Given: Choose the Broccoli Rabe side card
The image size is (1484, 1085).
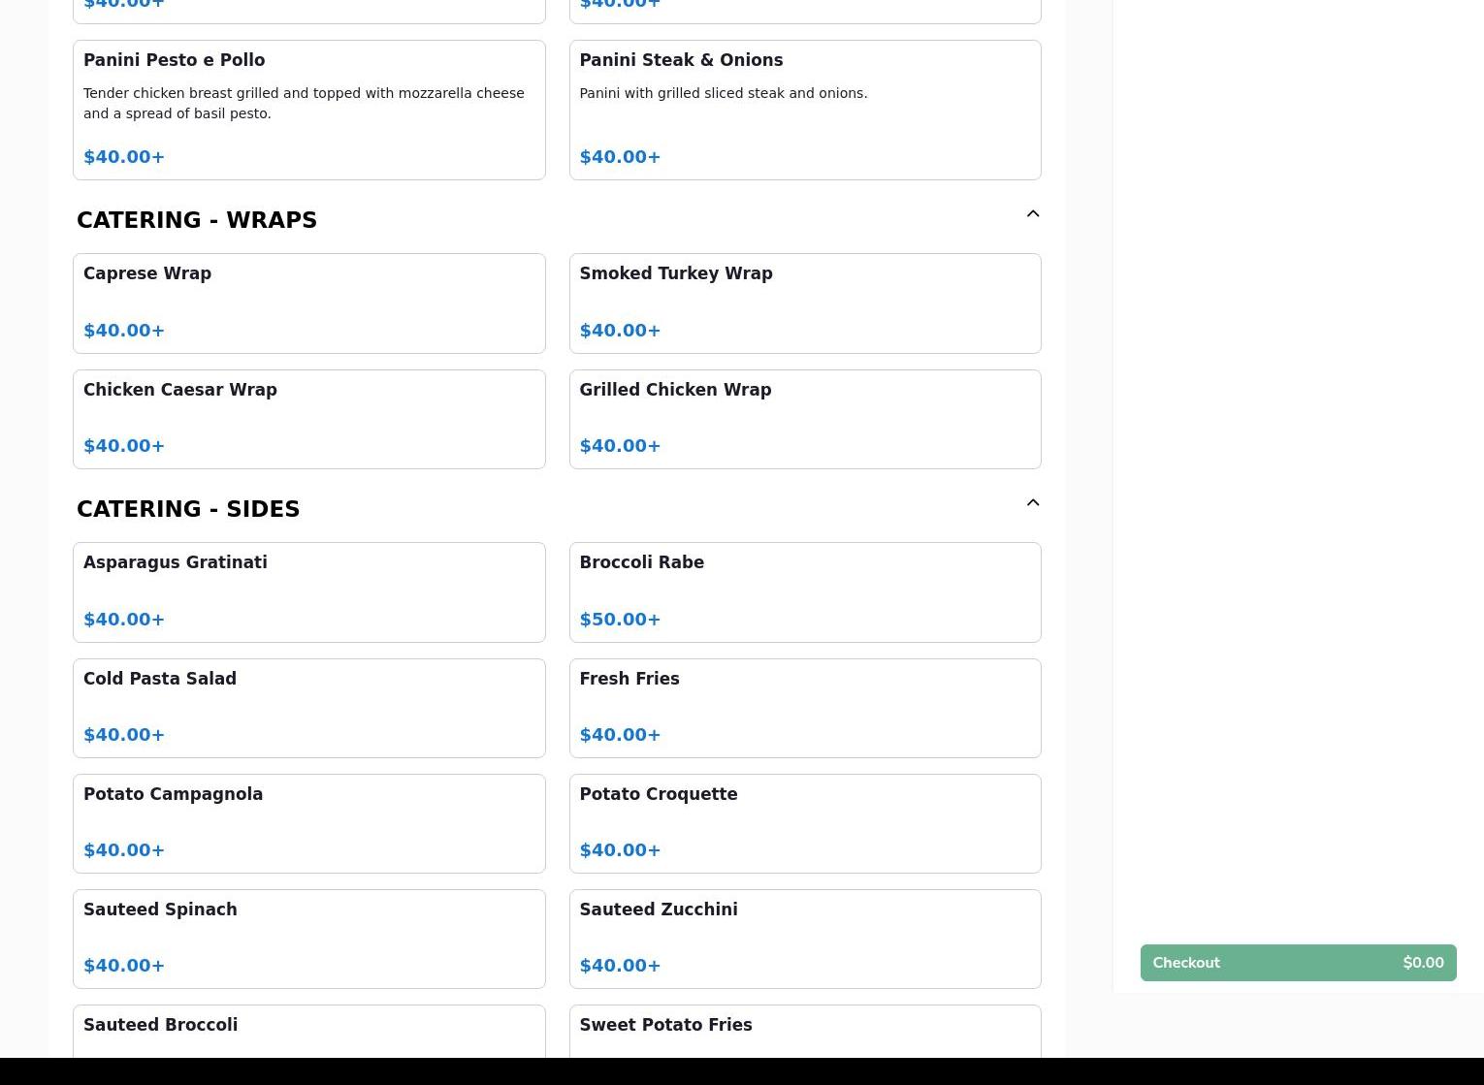Looking at the screenshot, I should 805,592.
